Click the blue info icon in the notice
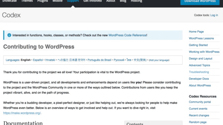The image size is (223, 125). [x=9, y=35]
